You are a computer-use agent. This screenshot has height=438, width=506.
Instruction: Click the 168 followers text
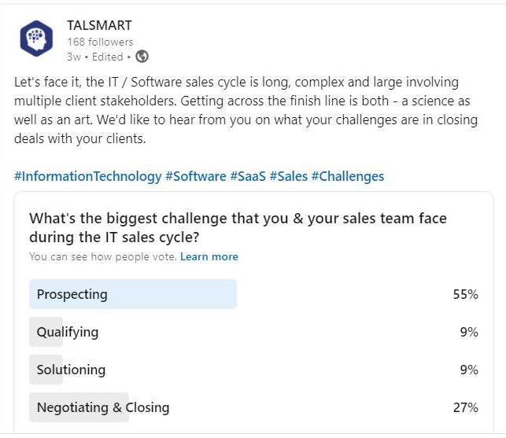pyautogui.click(x=100, y=42)
